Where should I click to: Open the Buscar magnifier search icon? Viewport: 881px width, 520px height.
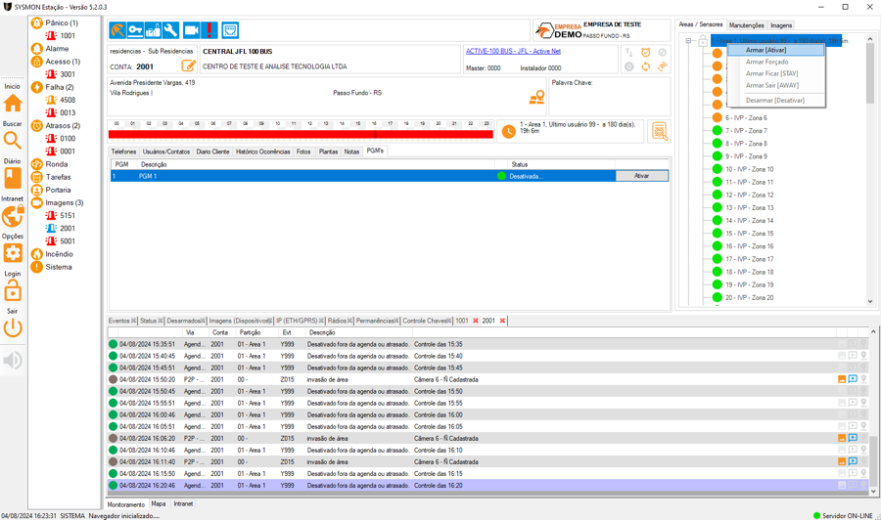coord(13,140)
